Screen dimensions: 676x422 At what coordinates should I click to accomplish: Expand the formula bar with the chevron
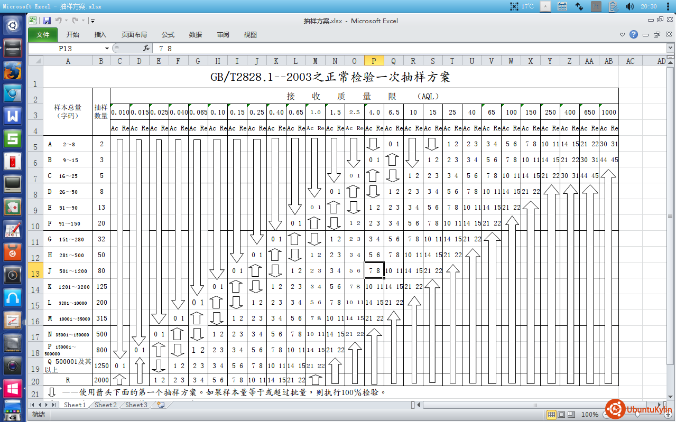pos(671,48)
